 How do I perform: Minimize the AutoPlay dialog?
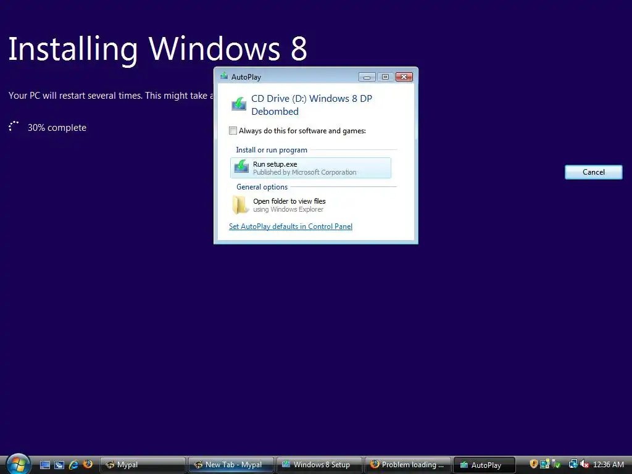367,77
